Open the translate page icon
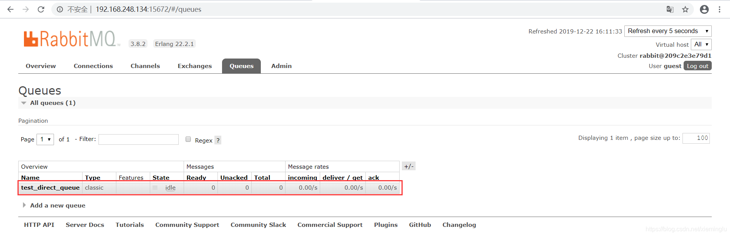The image size is (730, 236). [x=670, y=10]
